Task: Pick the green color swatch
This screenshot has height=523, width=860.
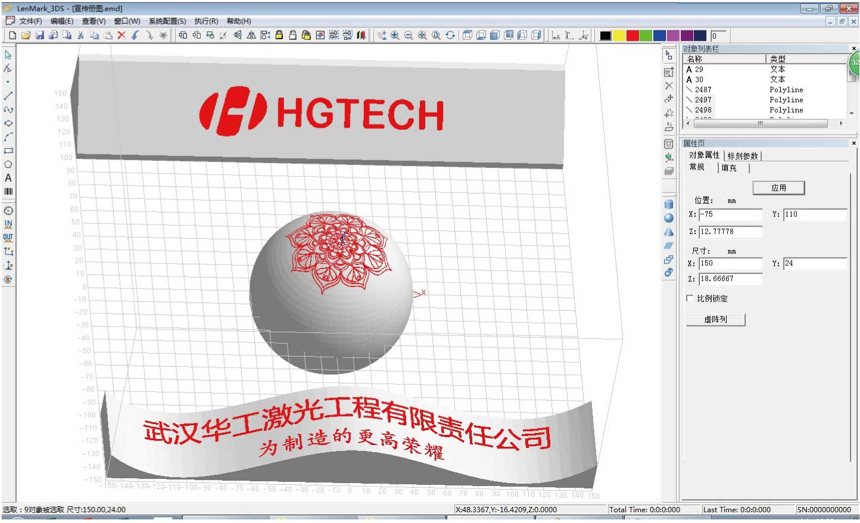Action: [646, 35]
